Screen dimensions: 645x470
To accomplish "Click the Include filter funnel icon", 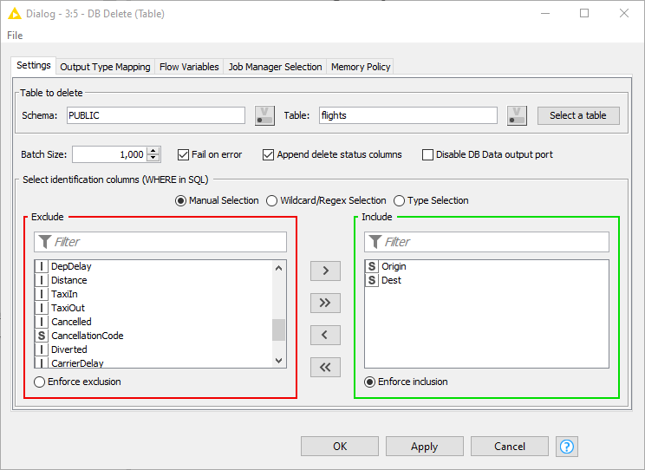I will click(375, 242).
